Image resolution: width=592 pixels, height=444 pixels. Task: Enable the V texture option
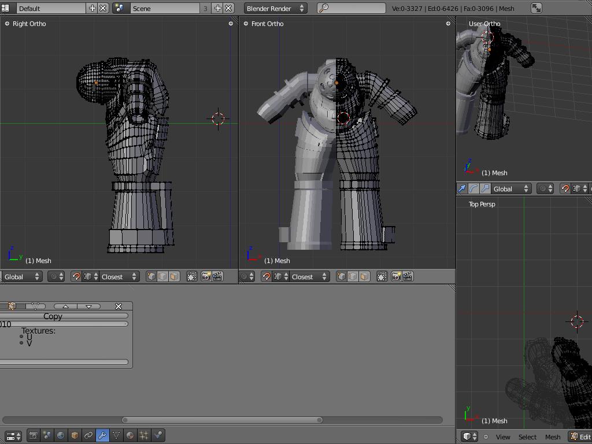click(21, 343)
